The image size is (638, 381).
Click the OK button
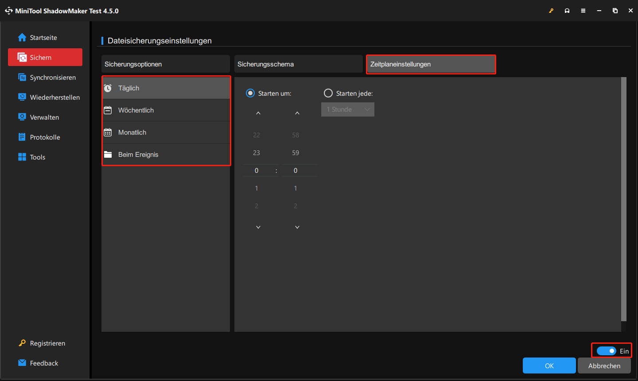click(549, 365)
